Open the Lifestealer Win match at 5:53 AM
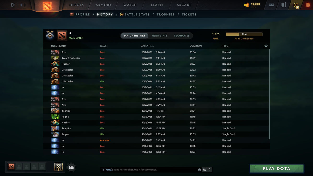 coord(156,81)
